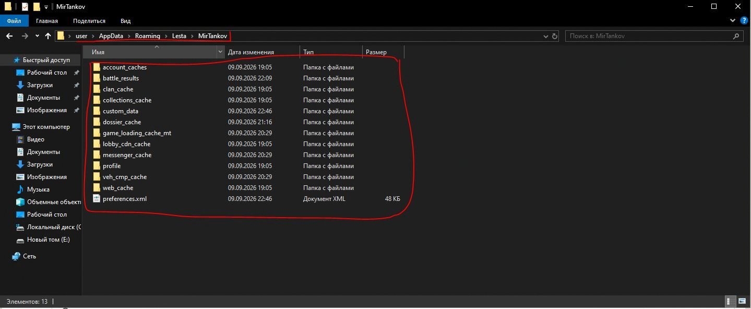Open the Имя column filter dropdown
Viewport: 751px width, 309px height.
pyautogui.click(x=221, y=52)
